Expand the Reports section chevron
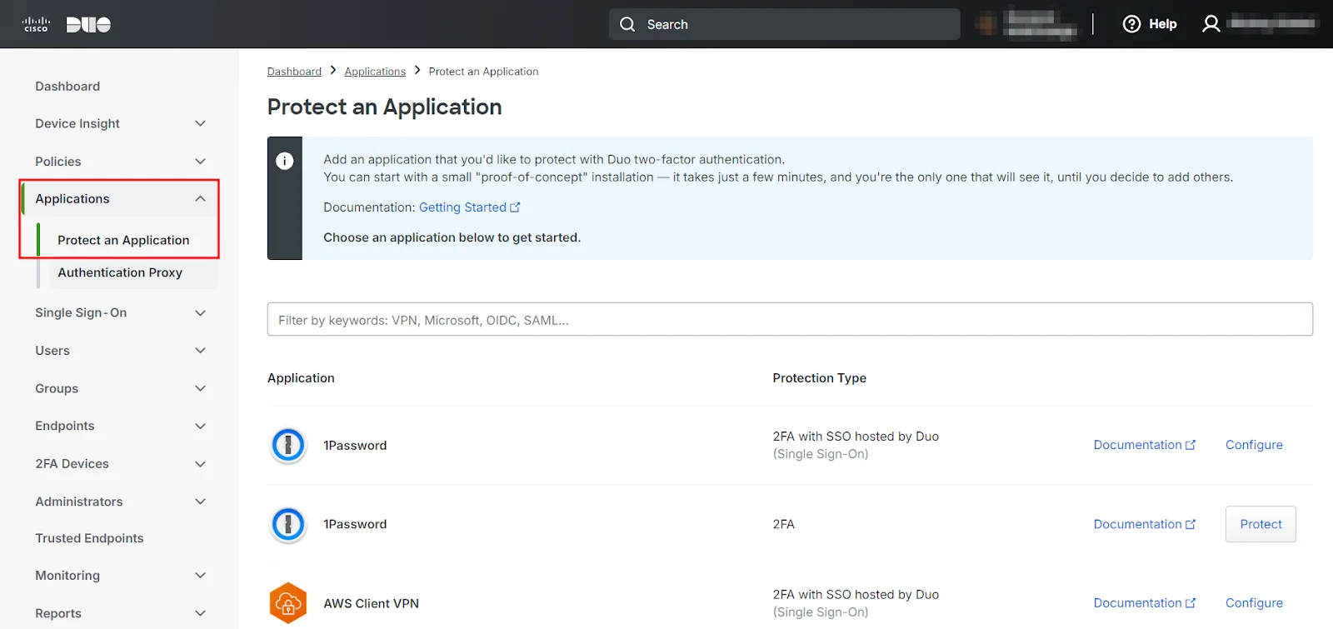The width and height of the screenshot is (1333, 629). [200, 613]
